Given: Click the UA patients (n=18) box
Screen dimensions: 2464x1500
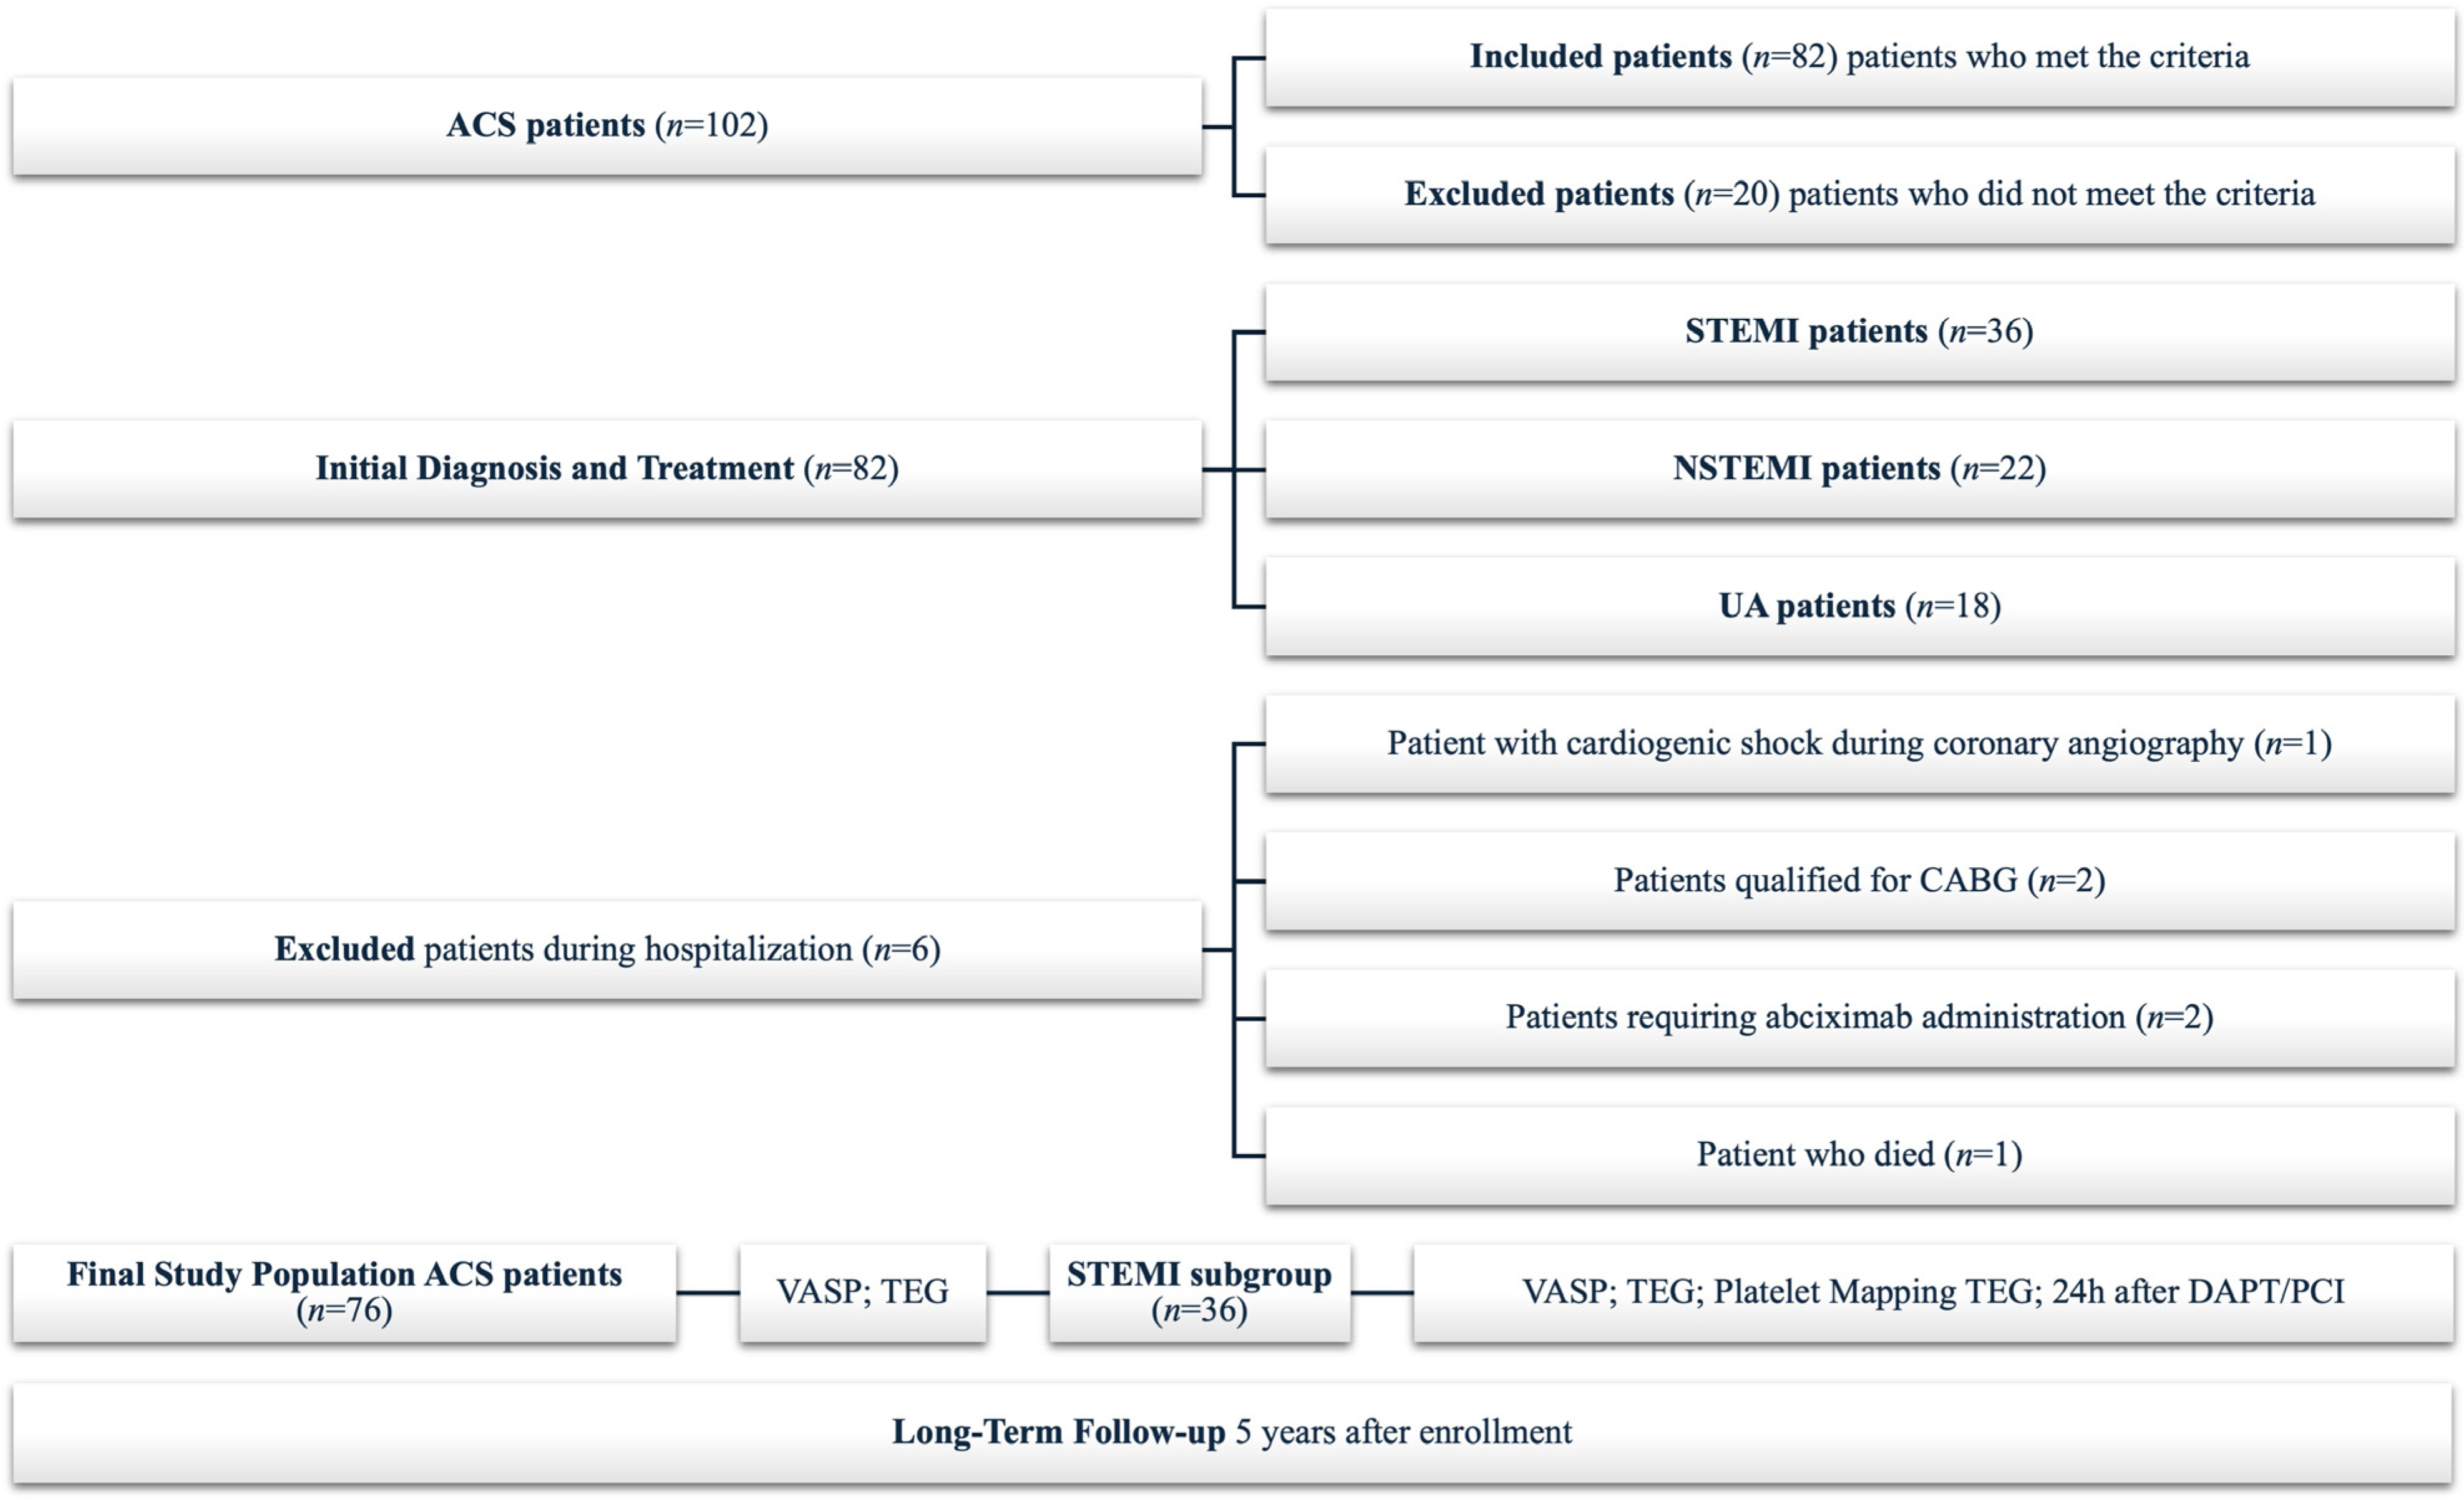Looking at the screenshot, I should (x=1859, y=606).
